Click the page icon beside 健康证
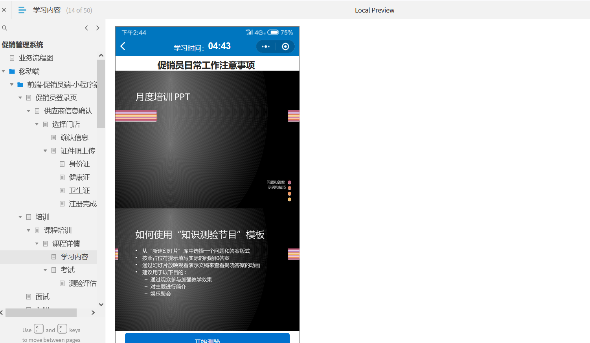This screenshot has width=590, height=343. [x=62, y=177]
